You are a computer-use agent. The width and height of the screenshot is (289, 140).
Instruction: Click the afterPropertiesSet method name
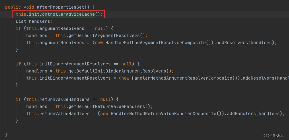click(x=60, y=7)
